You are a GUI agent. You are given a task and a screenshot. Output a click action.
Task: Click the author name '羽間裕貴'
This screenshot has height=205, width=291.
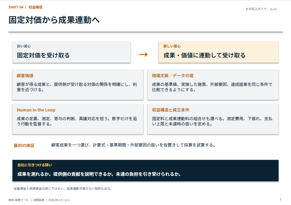pyautogui.click(x=39, y=200)
